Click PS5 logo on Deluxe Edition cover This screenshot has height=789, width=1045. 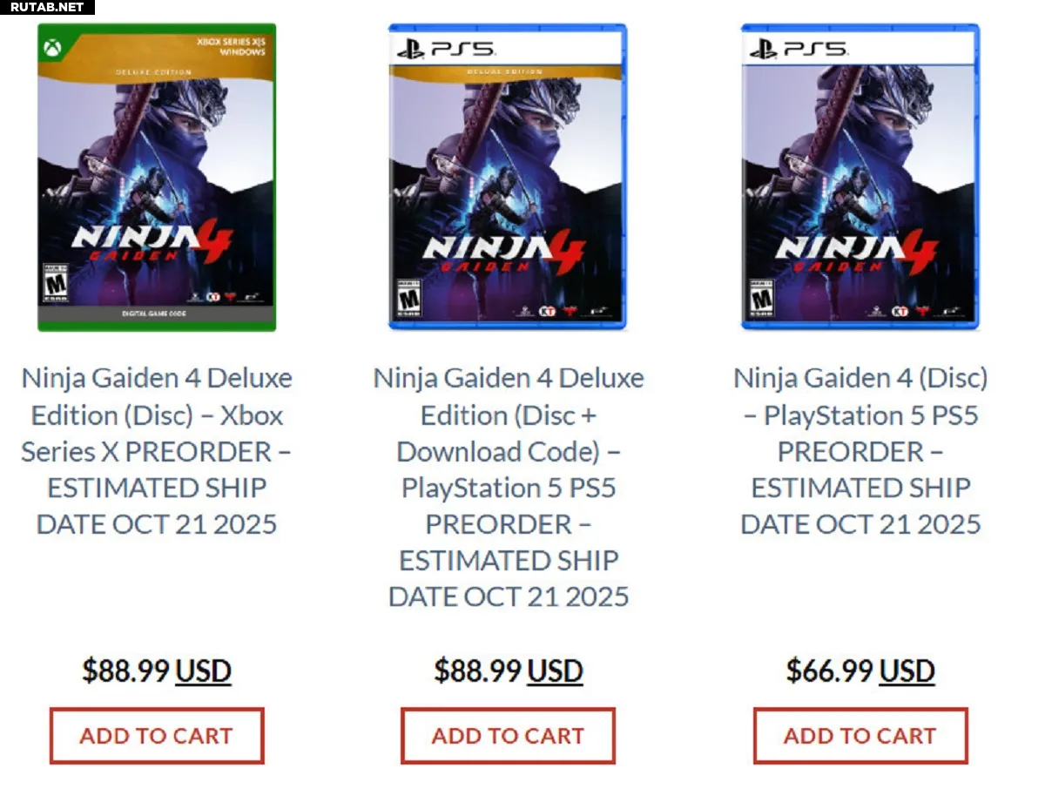[x=444, y=49]
